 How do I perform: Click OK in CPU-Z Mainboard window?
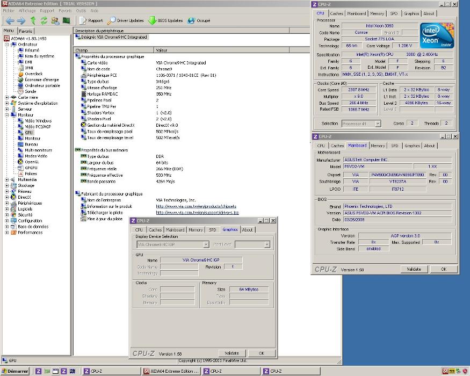pos(444,269)
